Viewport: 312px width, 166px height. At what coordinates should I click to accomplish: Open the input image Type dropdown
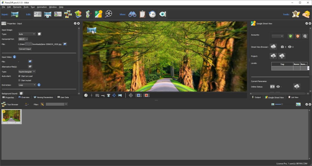click(27, 34)
